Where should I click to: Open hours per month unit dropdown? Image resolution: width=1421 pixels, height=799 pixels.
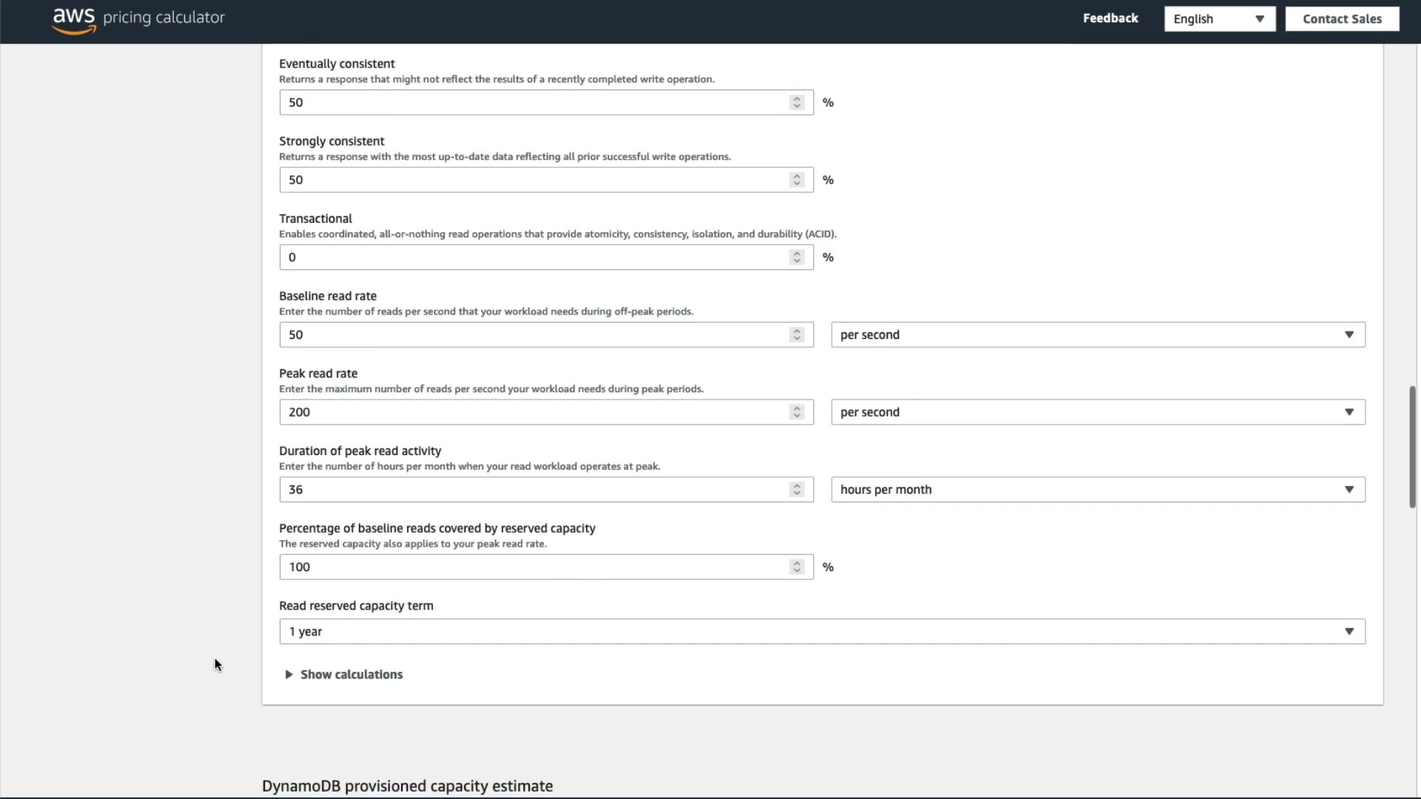click(x=1098, y=490)
